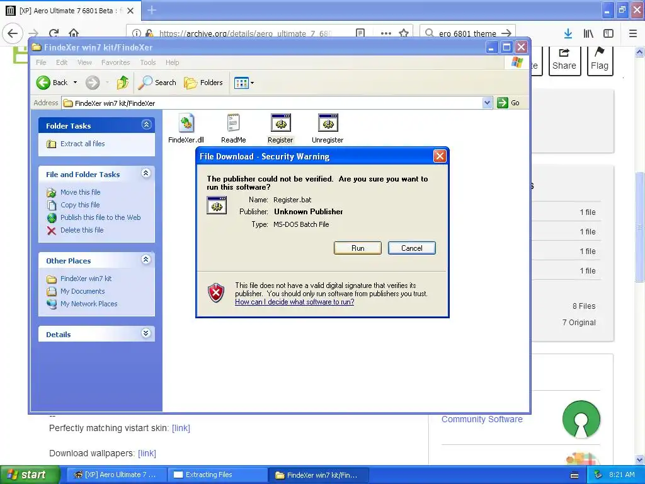Viewport: 645px width, 484px height.
Task: Open the View menu in Explorer
Action: 84,62
